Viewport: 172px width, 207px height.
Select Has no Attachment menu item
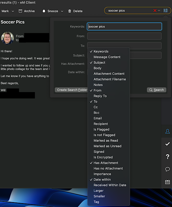pyautogui.click(x=109, y=168)
